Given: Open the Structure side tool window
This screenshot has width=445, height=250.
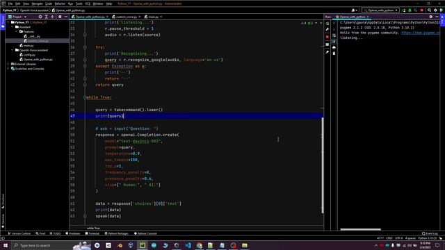Looking at the screenshot, I should (3, 201).
